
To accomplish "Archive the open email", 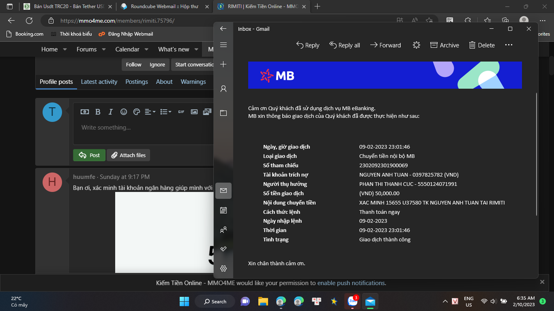I will 444,45.
